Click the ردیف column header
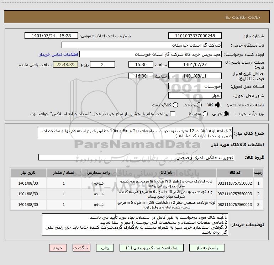The height and width of the screenshot is (265, 274). point(258,173)
